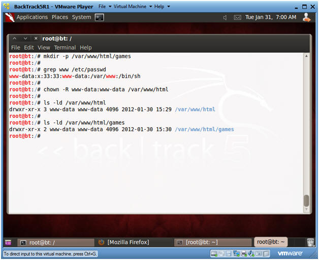This screenshot has width=319, height=260.
Task: Click the rightmost VMware status bar device icon
Action: coord(266,254)
